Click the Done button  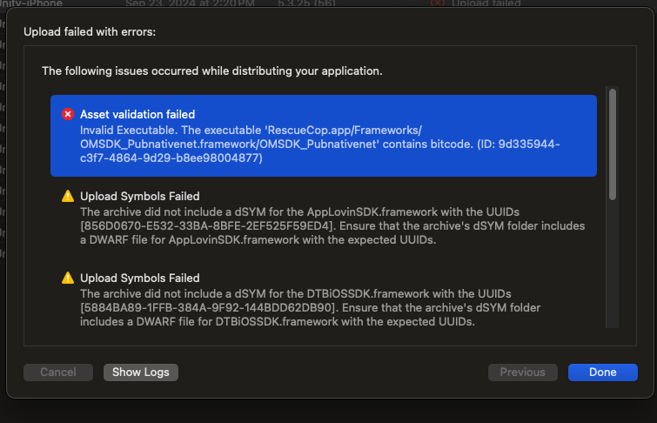click(602, 373)
